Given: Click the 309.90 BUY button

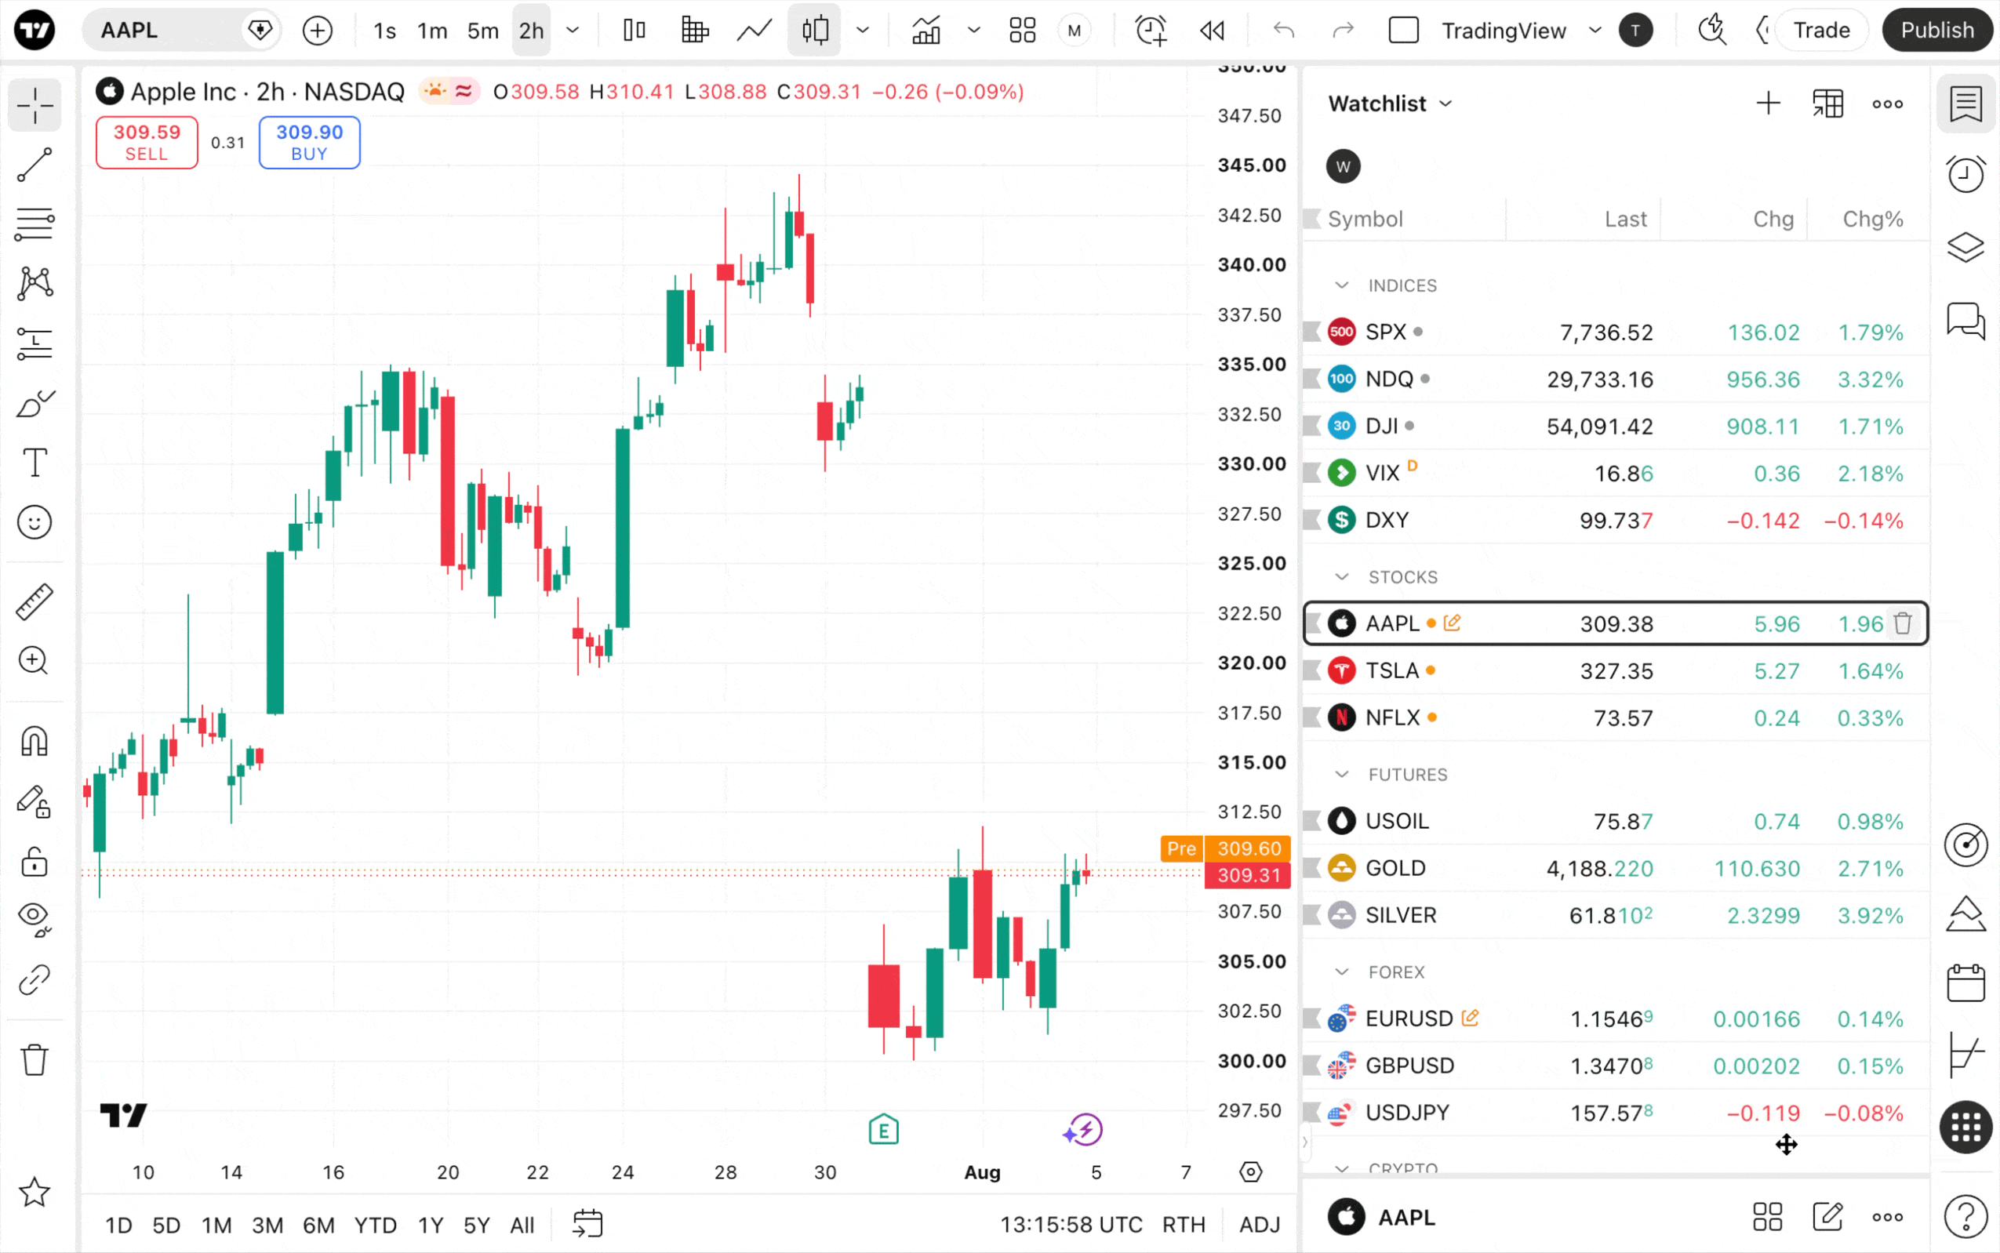Looking at the screenshot, I should click(x=309, y=143).
